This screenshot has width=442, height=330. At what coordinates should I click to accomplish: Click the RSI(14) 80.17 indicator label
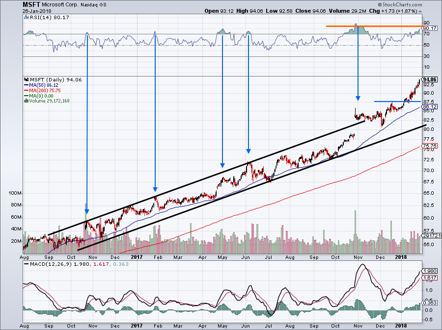49,17
